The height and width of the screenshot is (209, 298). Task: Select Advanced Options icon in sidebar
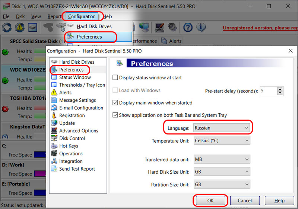click(54, 130)
